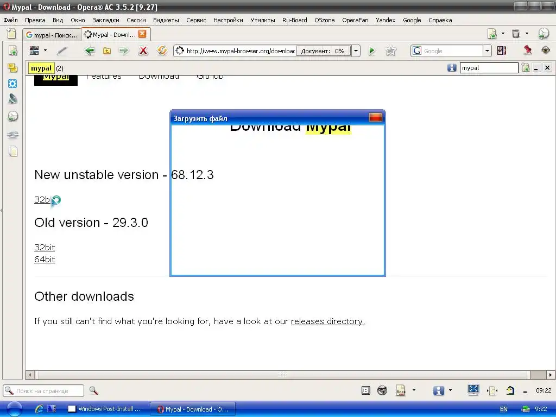This screenshot has width=556, height=417.
Task: Open Internet Explorer from quick launch
Action: click(39, 409)
